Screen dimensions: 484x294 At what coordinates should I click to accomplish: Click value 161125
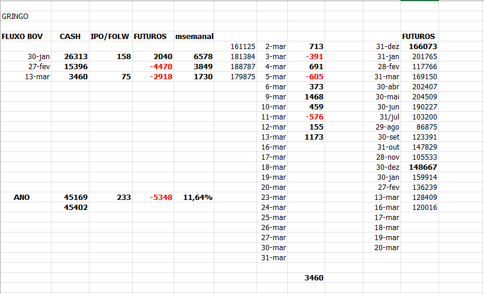[236, 47]
